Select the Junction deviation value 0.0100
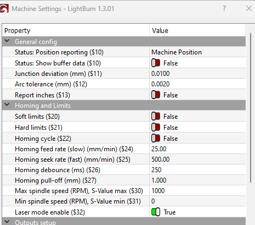Viewport: 255px width, 225px height. (160, 74)
